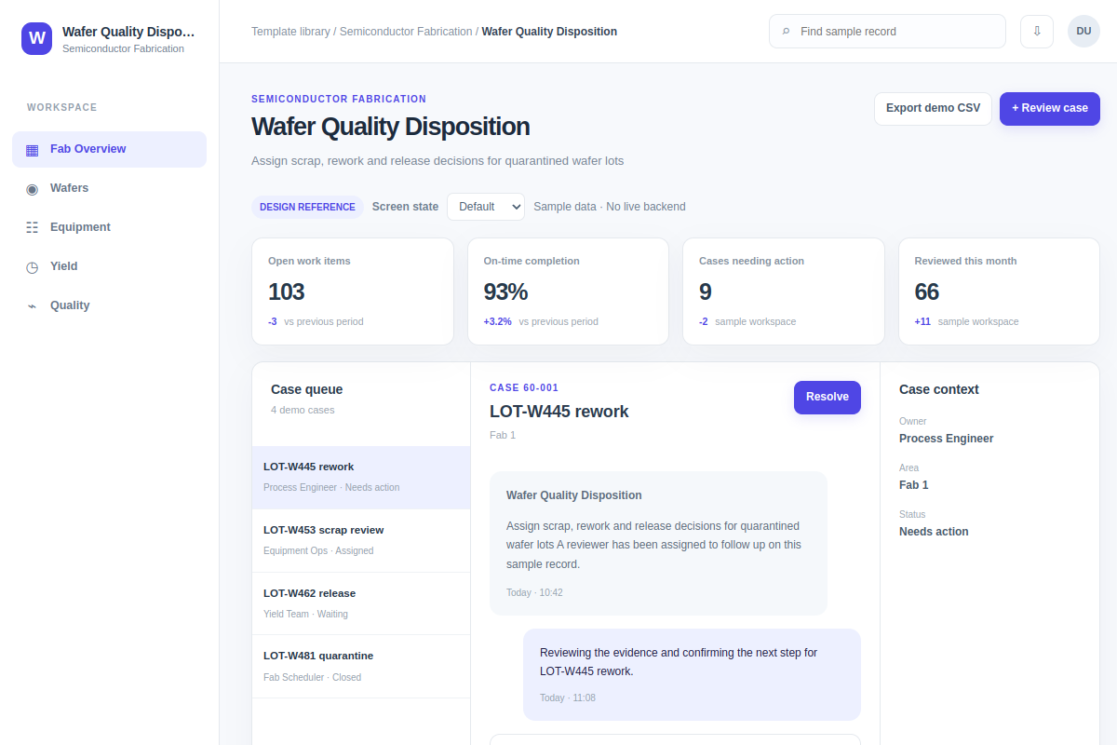Click the Reviewed this month card

pyautogui.click(x=999, y=291)
